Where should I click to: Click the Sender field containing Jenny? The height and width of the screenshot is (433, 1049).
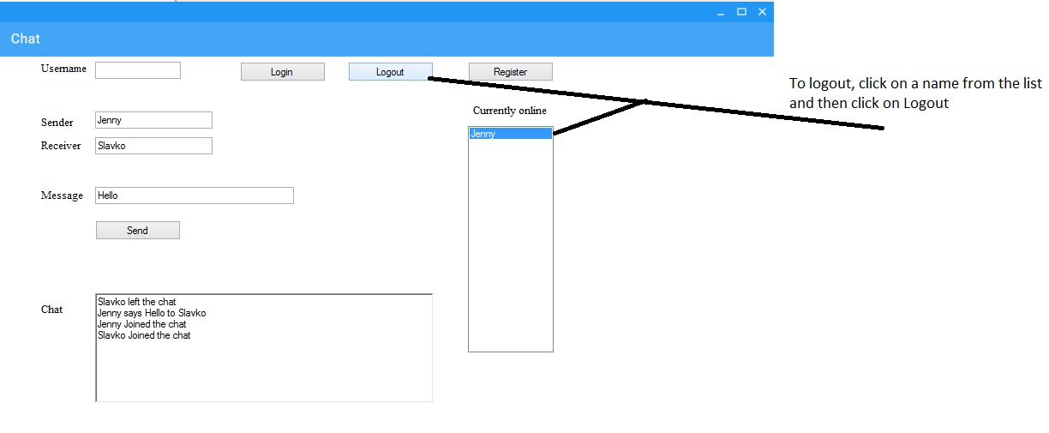153,120
